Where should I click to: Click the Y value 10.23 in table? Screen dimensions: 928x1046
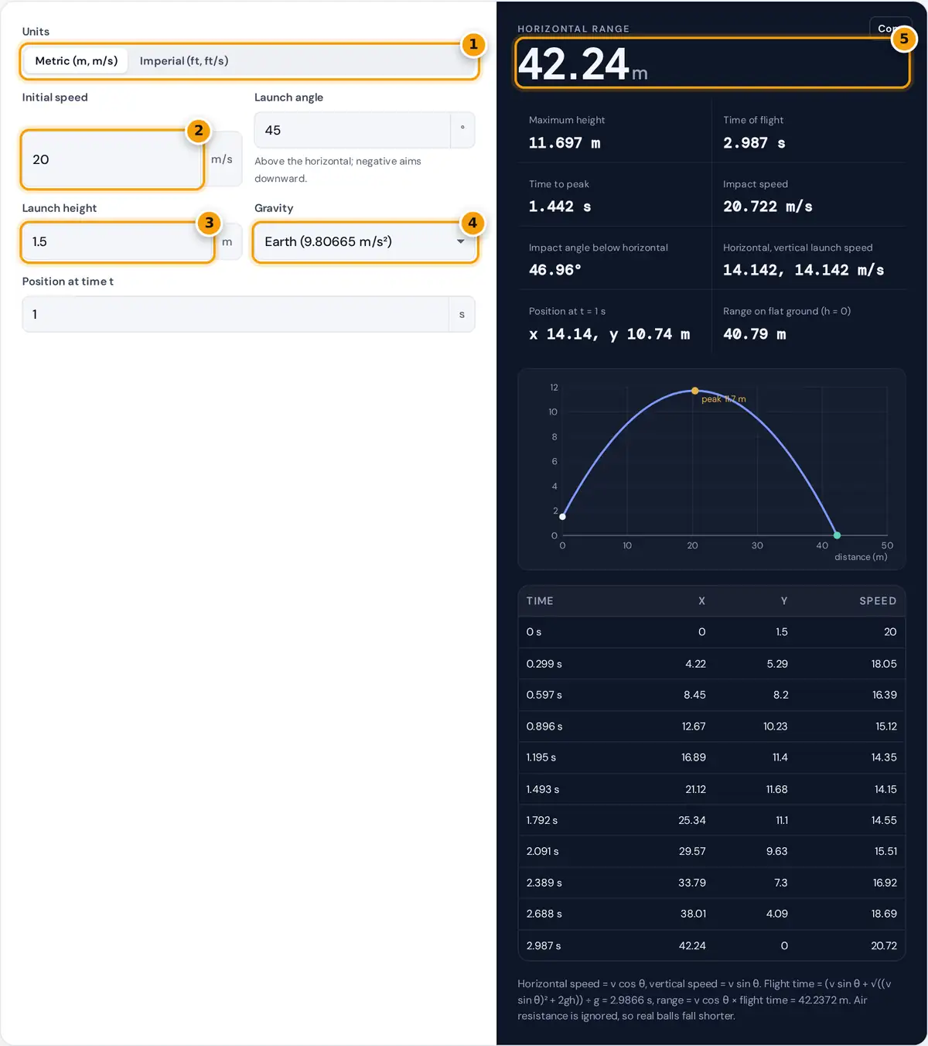coord(775,726)
